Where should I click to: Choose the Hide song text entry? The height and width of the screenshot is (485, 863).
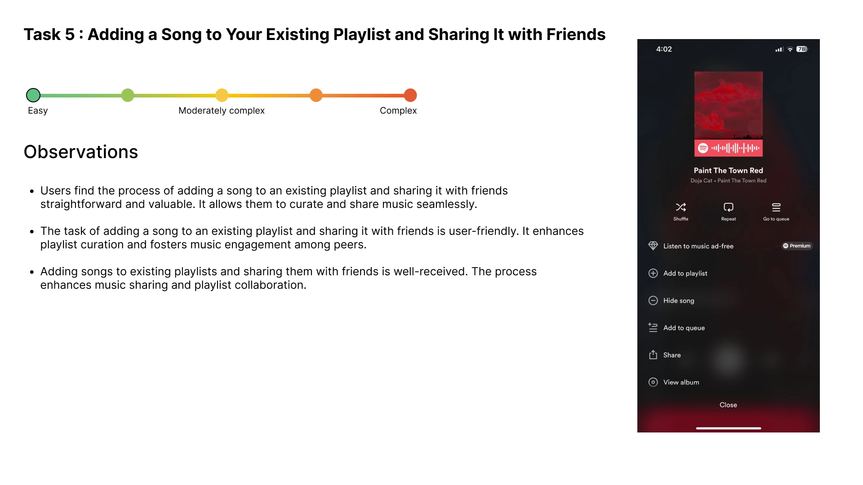coord(678,301)
